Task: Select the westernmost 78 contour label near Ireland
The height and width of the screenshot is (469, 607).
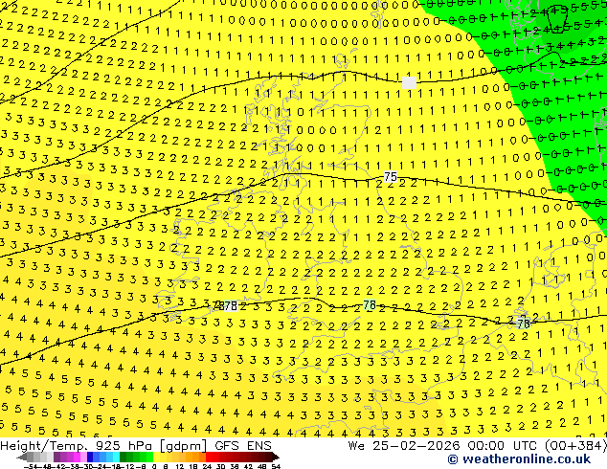Action: (x=230, y=305)
